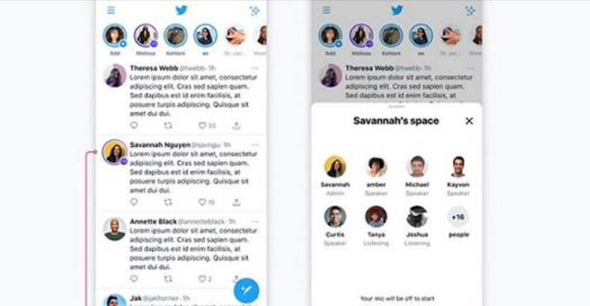This screenshot has height=306, width=590.
Task: Select Savannah admin avatar in space
Action: [x=335, y=167]
